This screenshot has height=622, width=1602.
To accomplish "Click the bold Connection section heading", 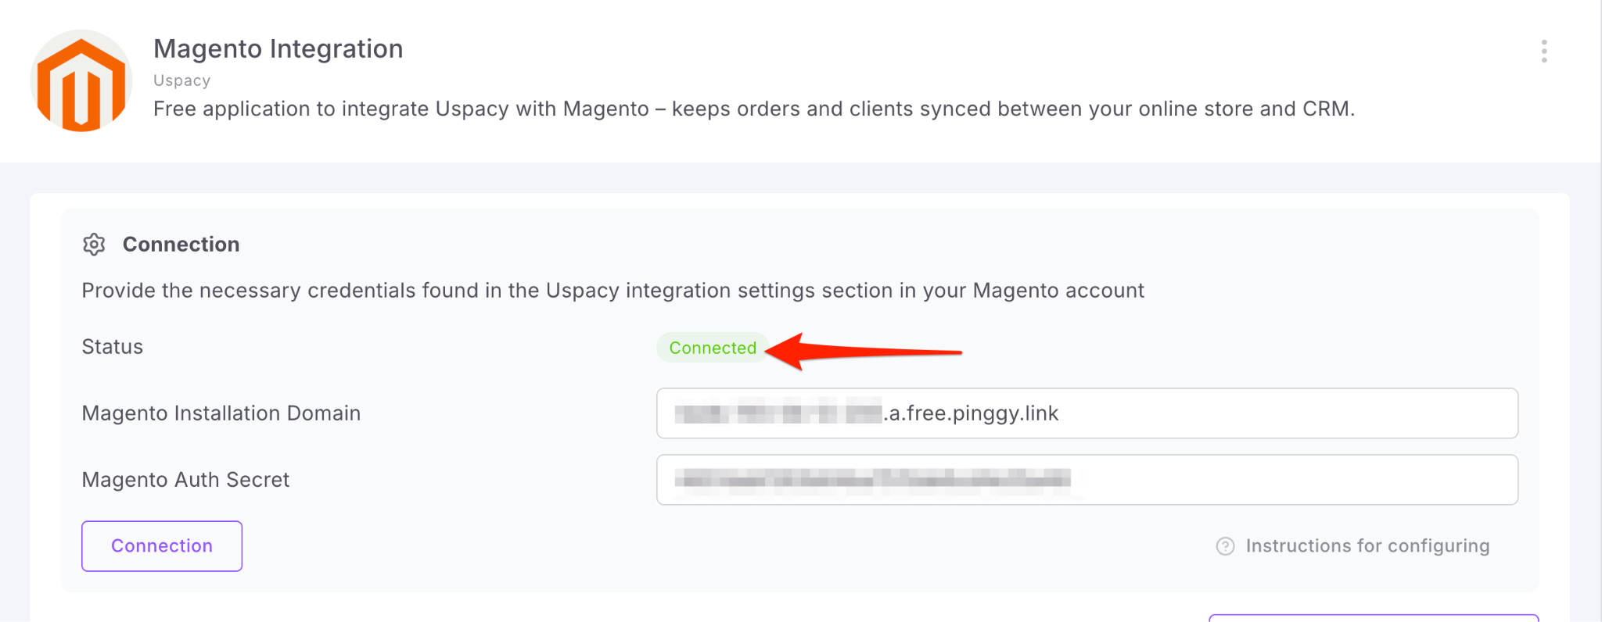I will (181, 245).
